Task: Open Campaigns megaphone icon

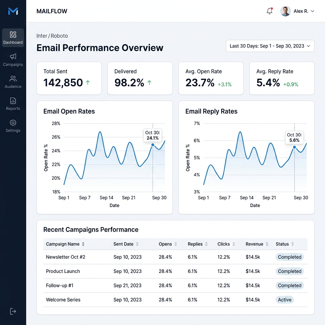Action: click(x=13, y=56)
